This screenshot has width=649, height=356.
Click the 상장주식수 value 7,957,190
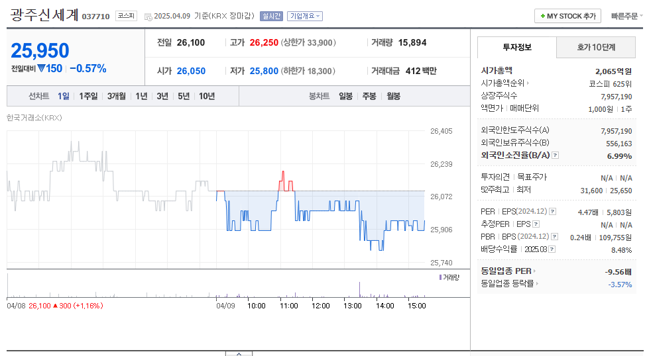click(617, 97)
